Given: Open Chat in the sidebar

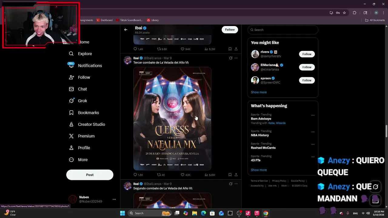Looking at the screenshot, I should coord(78,89).
